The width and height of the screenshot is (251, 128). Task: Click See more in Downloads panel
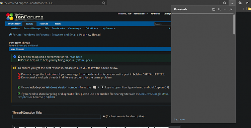(x=179, y=120)
